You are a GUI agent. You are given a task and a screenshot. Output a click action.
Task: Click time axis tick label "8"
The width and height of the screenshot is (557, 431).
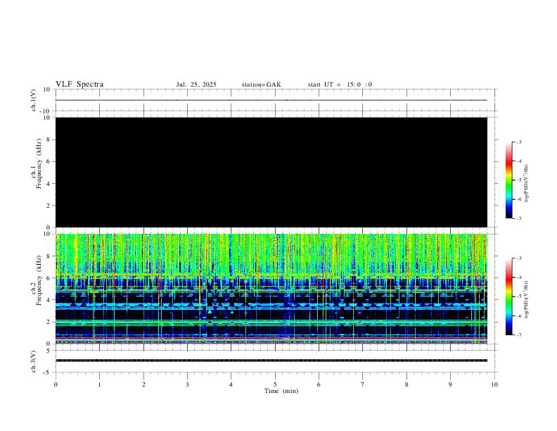(x=406, y=385)
